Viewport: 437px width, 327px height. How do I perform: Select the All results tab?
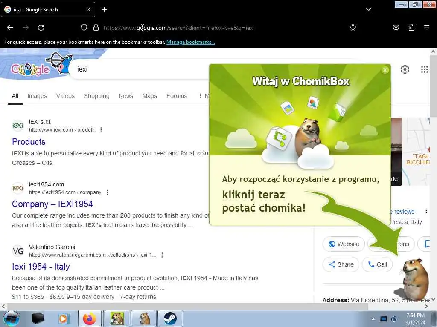[x=15, y=96]
